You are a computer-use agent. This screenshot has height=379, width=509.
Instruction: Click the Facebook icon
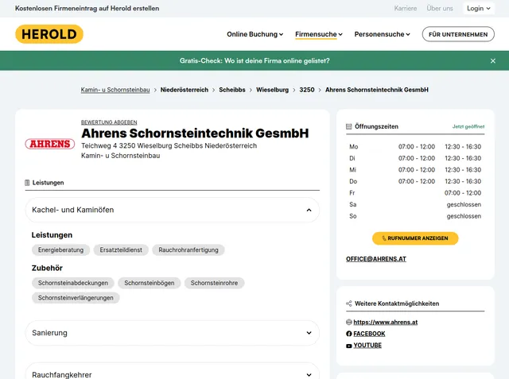(349, 334)
